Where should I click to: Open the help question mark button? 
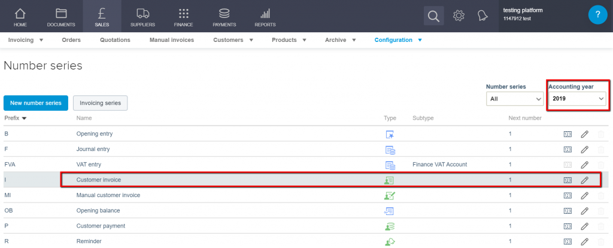pos(598,15)
